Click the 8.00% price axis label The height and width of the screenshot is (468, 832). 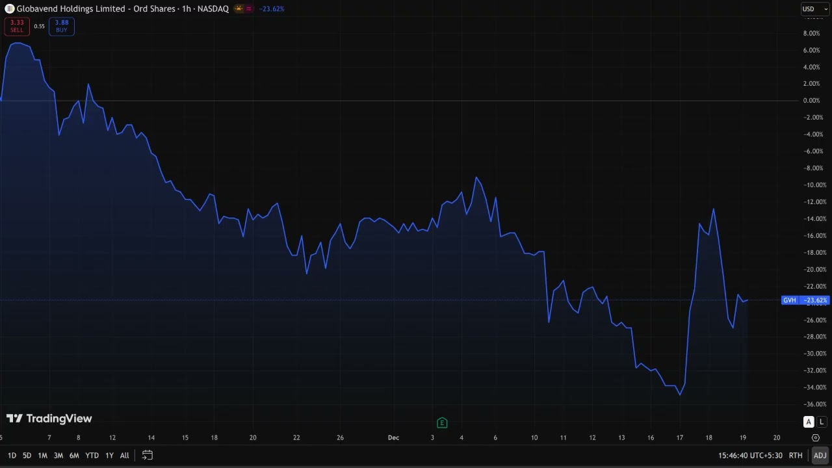tap(811, 33)
